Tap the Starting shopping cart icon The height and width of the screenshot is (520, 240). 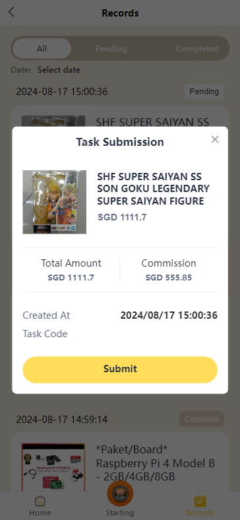[x=120, y=494]
